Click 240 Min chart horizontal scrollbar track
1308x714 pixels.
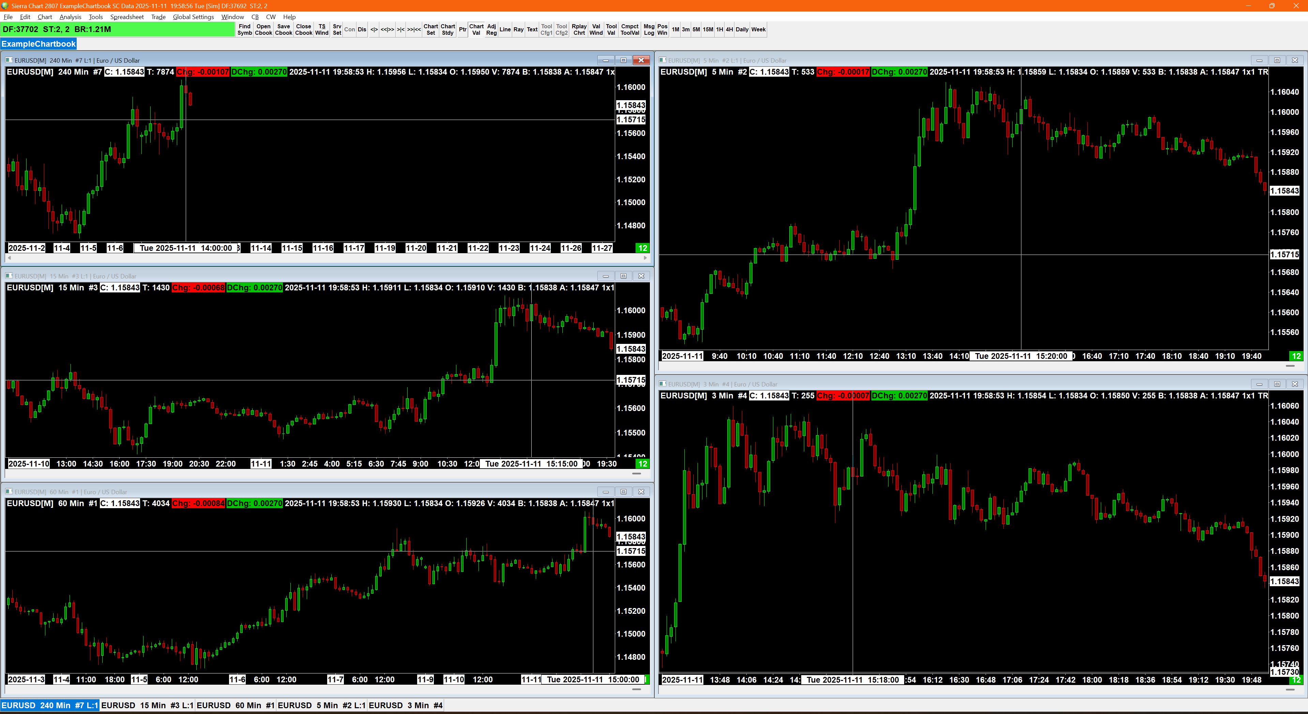click(325, 258)
